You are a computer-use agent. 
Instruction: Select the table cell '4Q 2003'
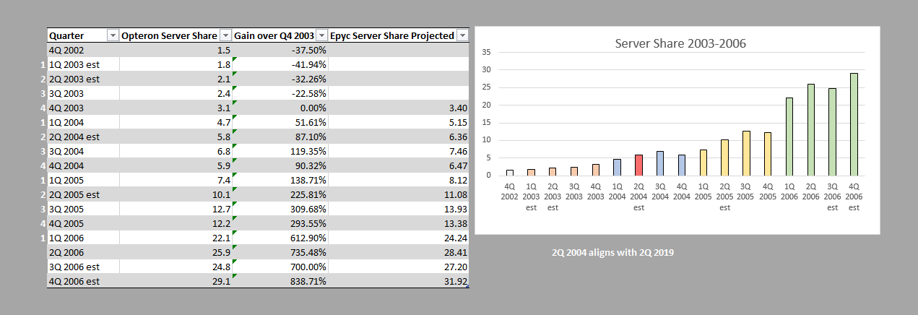[83, 108]
